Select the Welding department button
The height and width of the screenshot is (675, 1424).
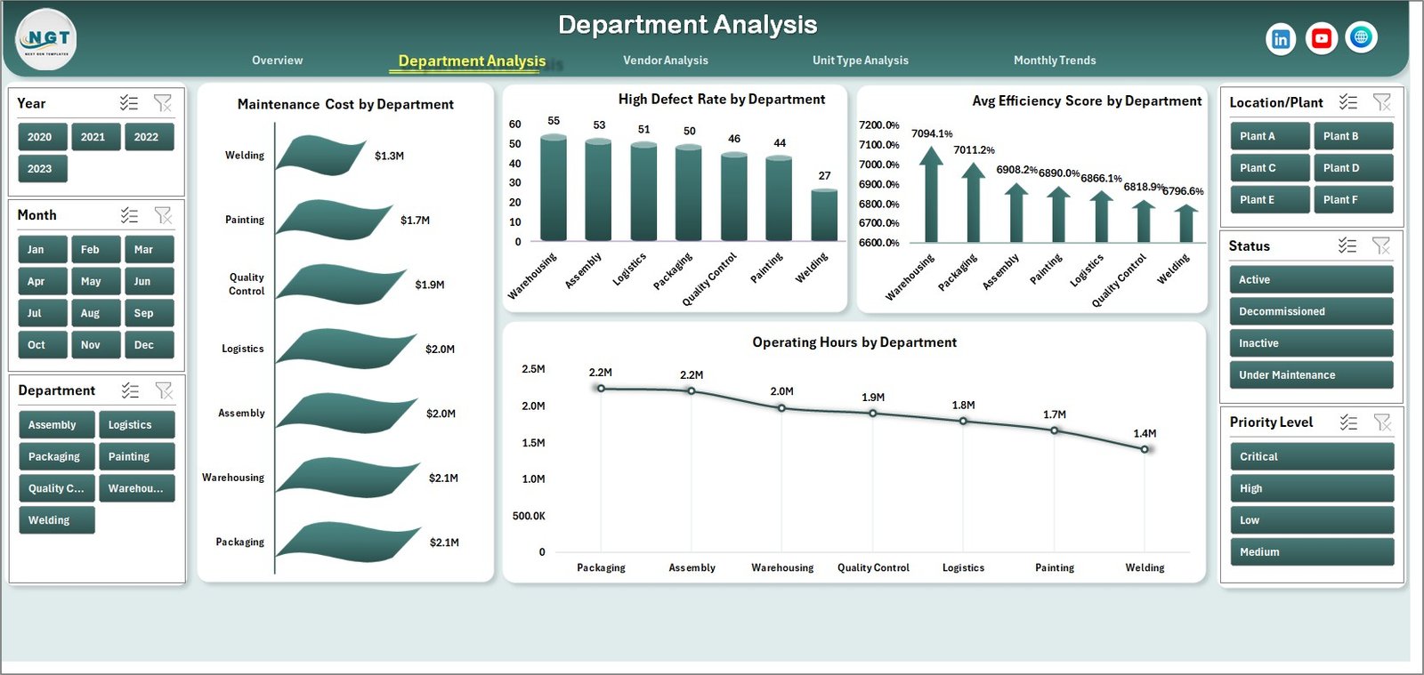coord(55,520)
